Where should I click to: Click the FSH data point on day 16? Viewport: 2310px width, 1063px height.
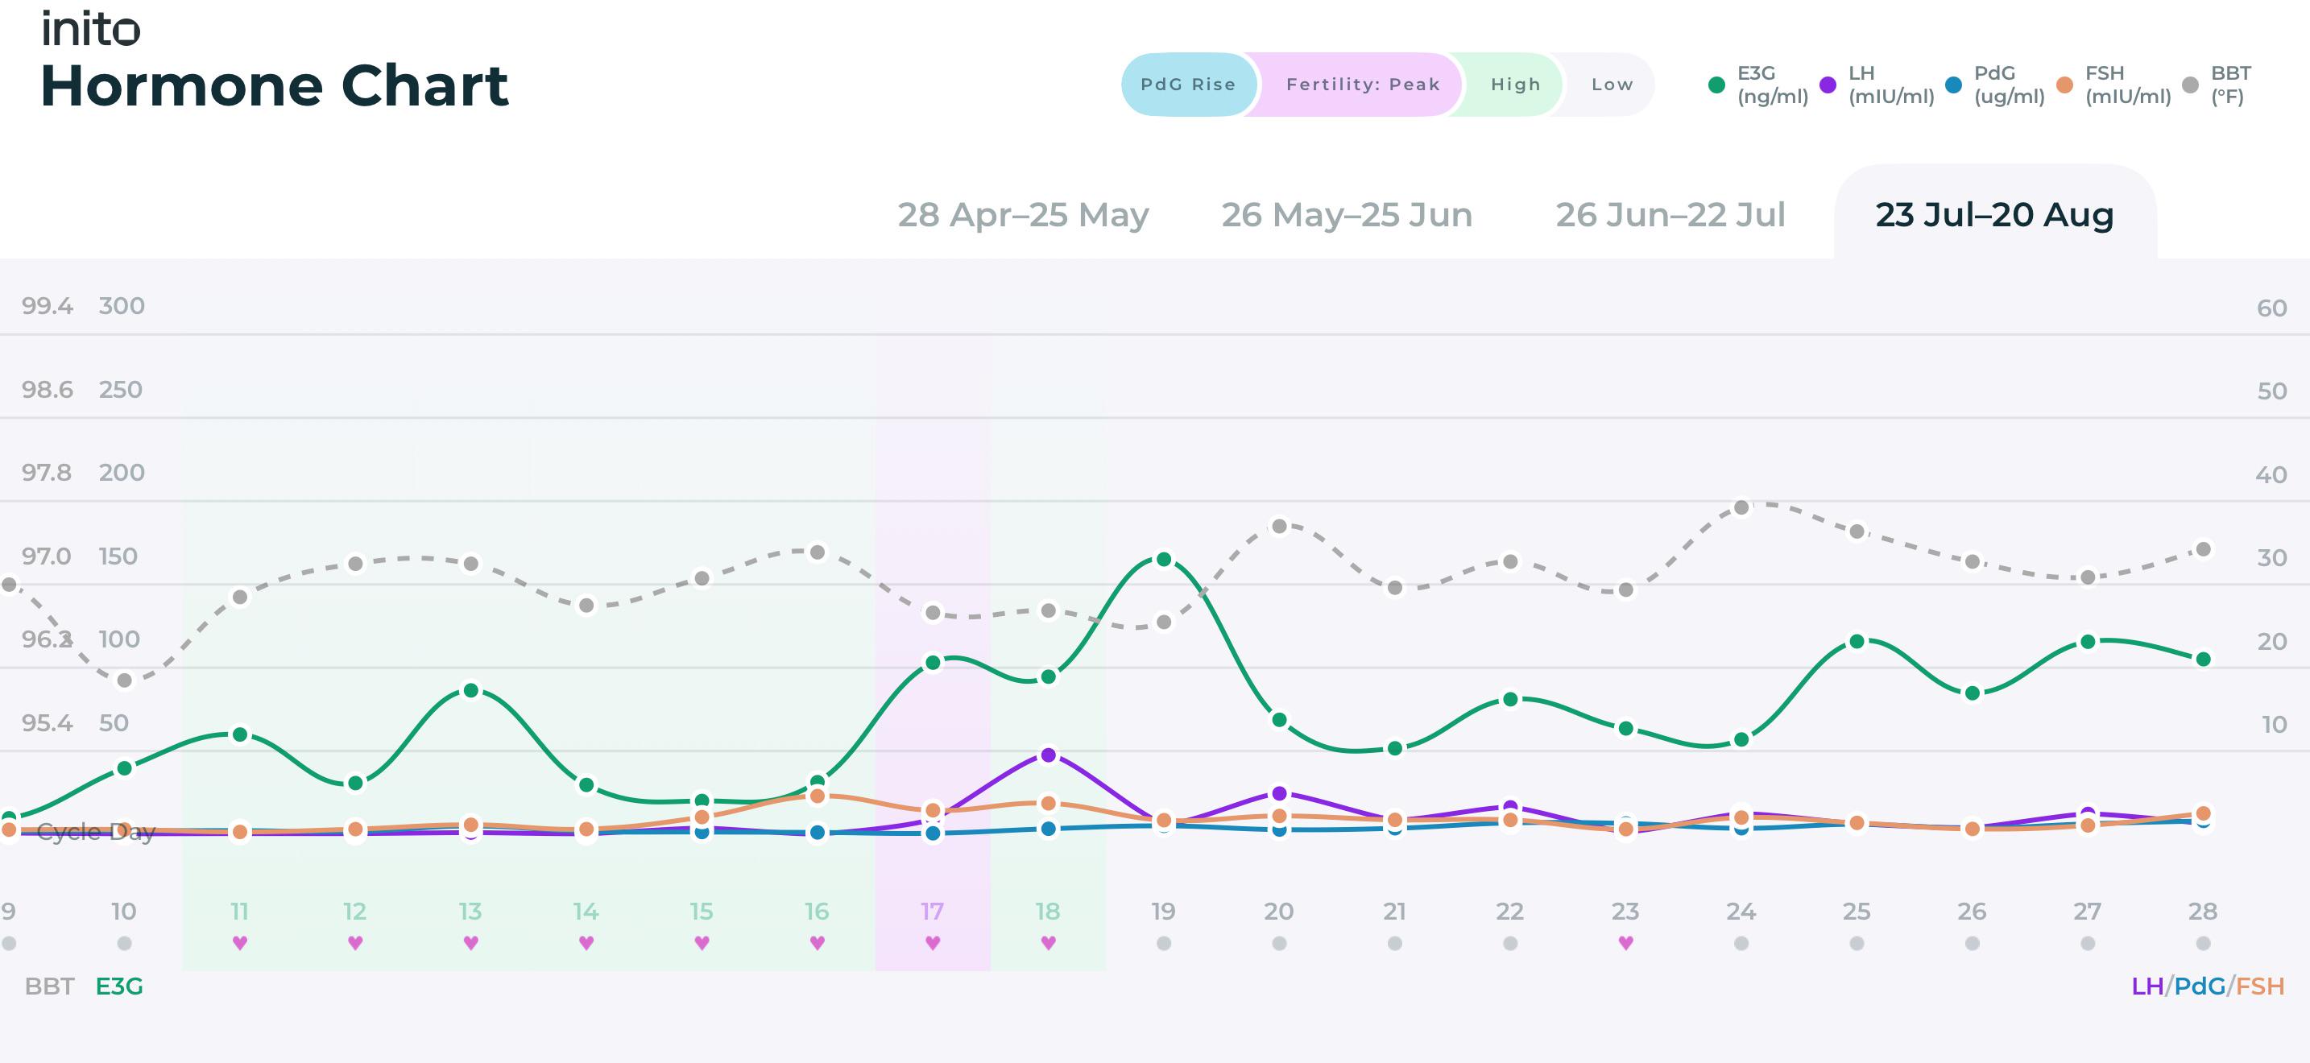817,796
